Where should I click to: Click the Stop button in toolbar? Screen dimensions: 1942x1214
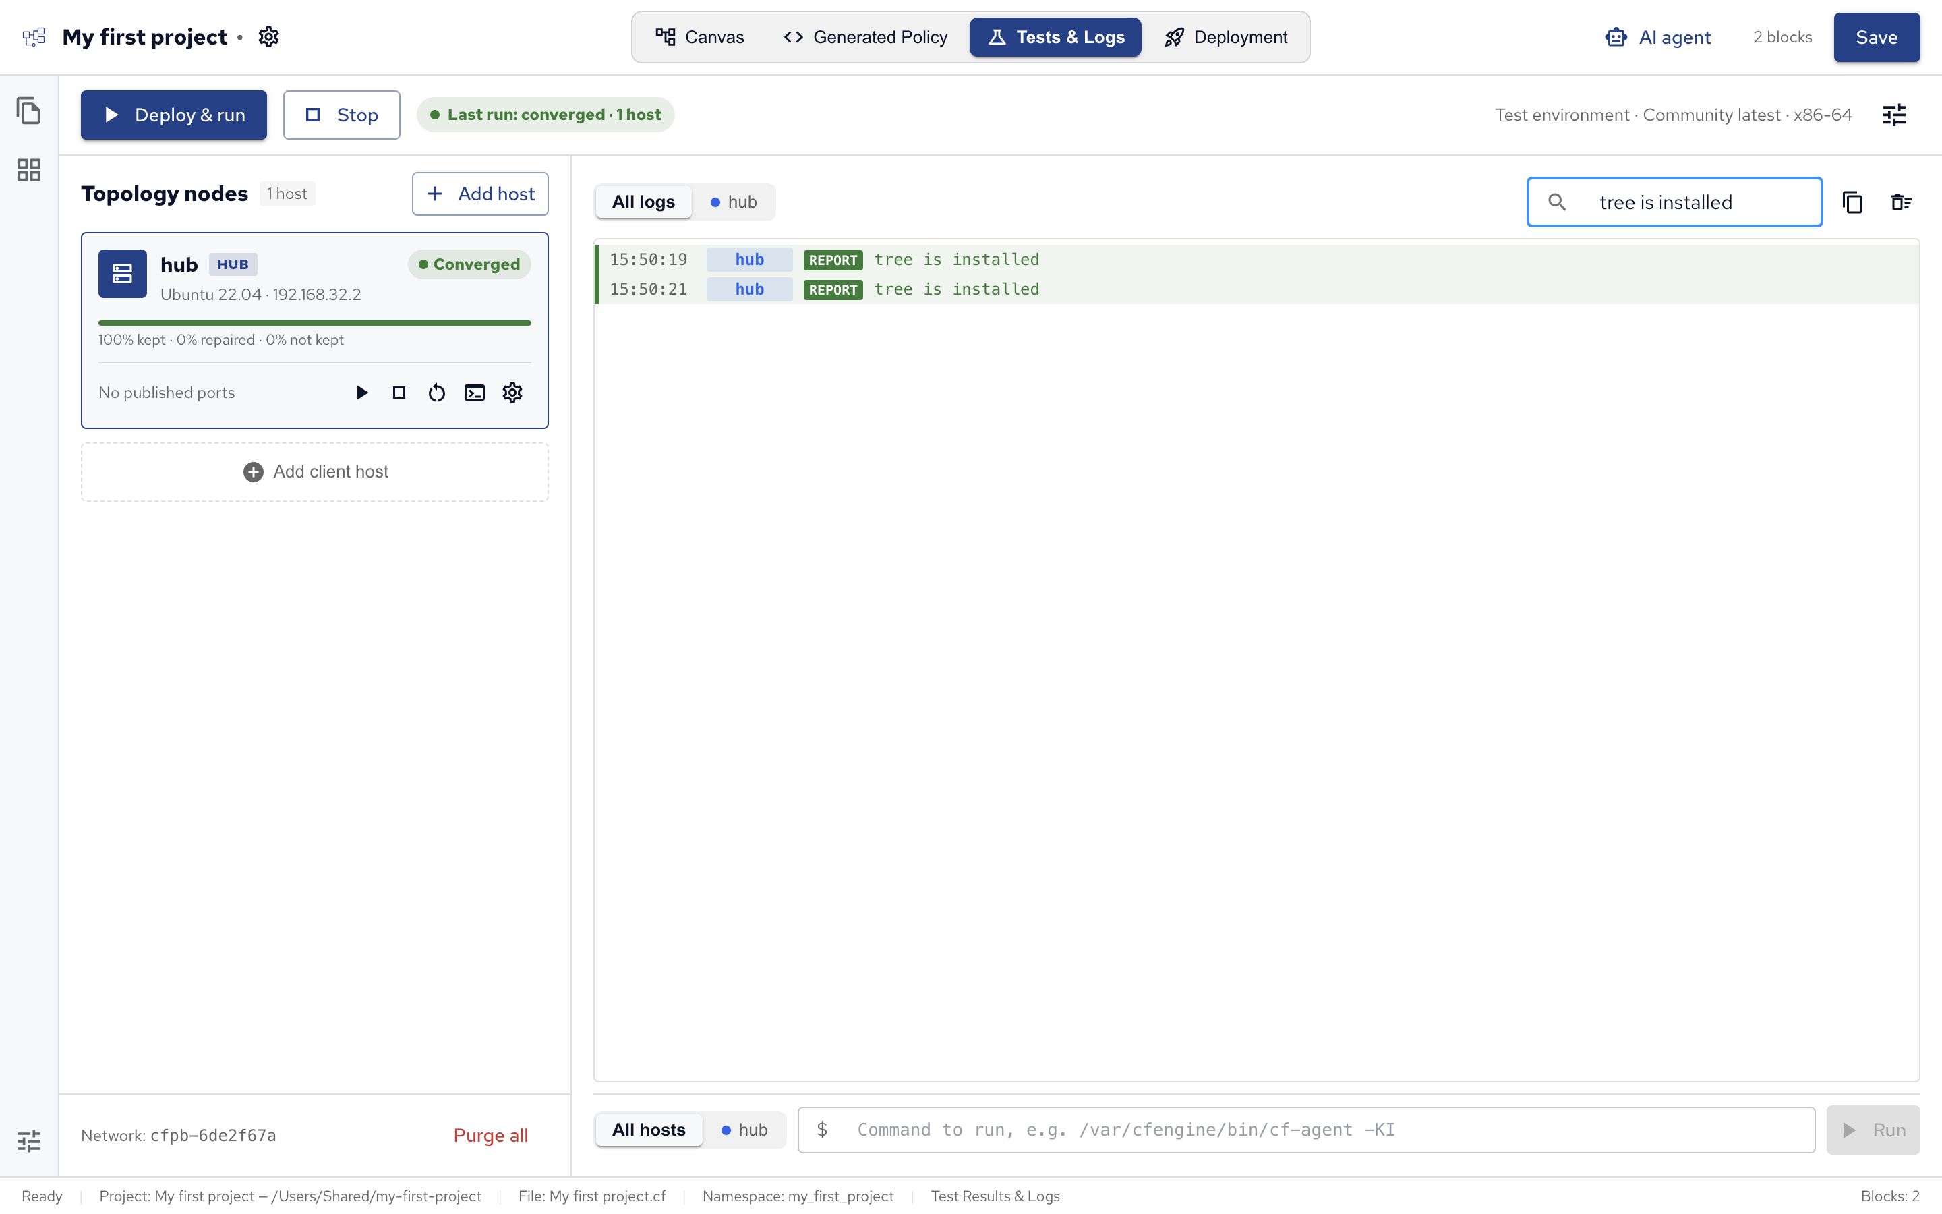tap(341, 115)
